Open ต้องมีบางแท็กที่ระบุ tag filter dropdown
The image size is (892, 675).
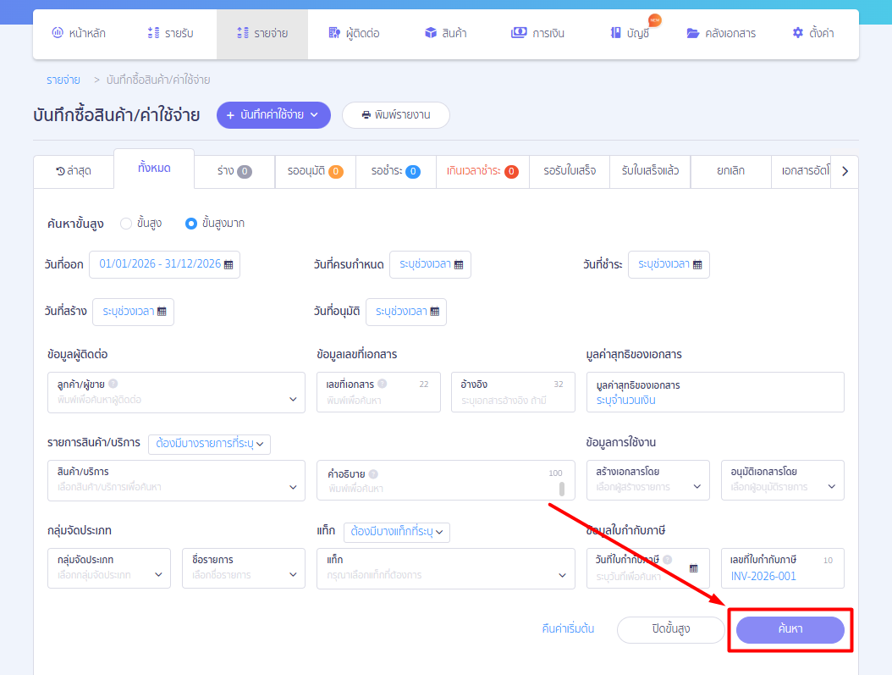[x=397, y=532]
